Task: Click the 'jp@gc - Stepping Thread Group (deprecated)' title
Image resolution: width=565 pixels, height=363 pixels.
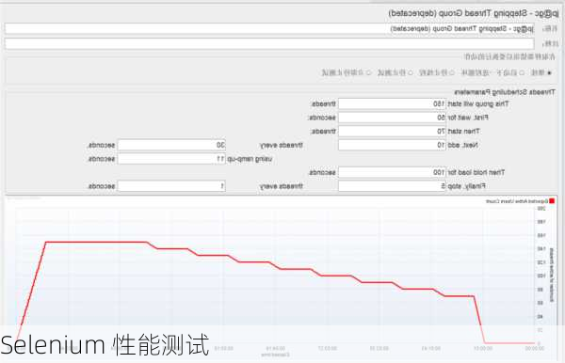Action: (474, 14)
